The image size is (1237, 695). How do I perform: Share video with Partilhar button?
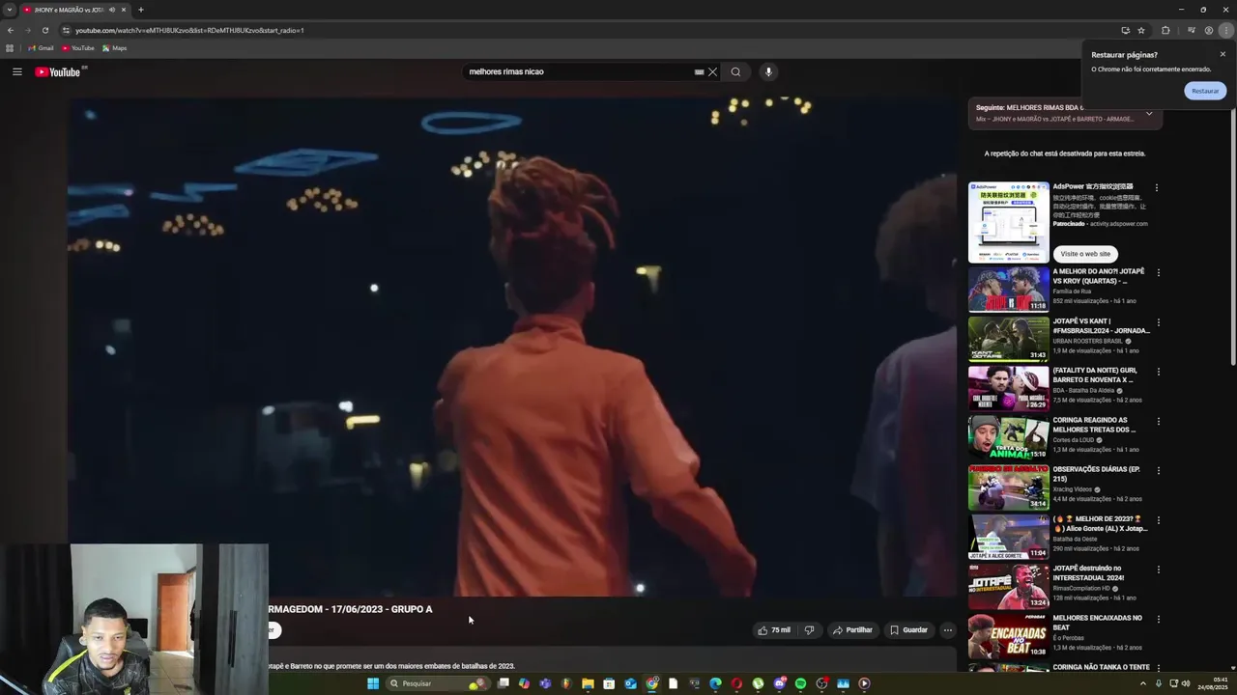pos(852,630)
